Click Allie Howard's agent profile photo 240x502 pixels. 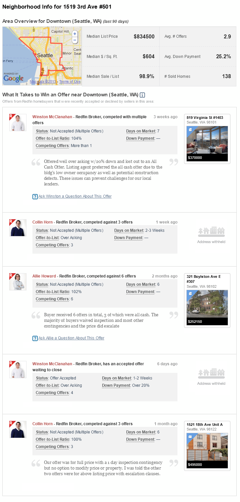click(x=18, y=282)
